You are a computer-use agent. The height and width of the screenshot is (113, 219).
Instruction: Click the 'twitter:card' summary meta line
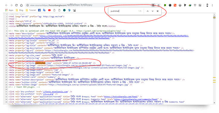(34, 77)
